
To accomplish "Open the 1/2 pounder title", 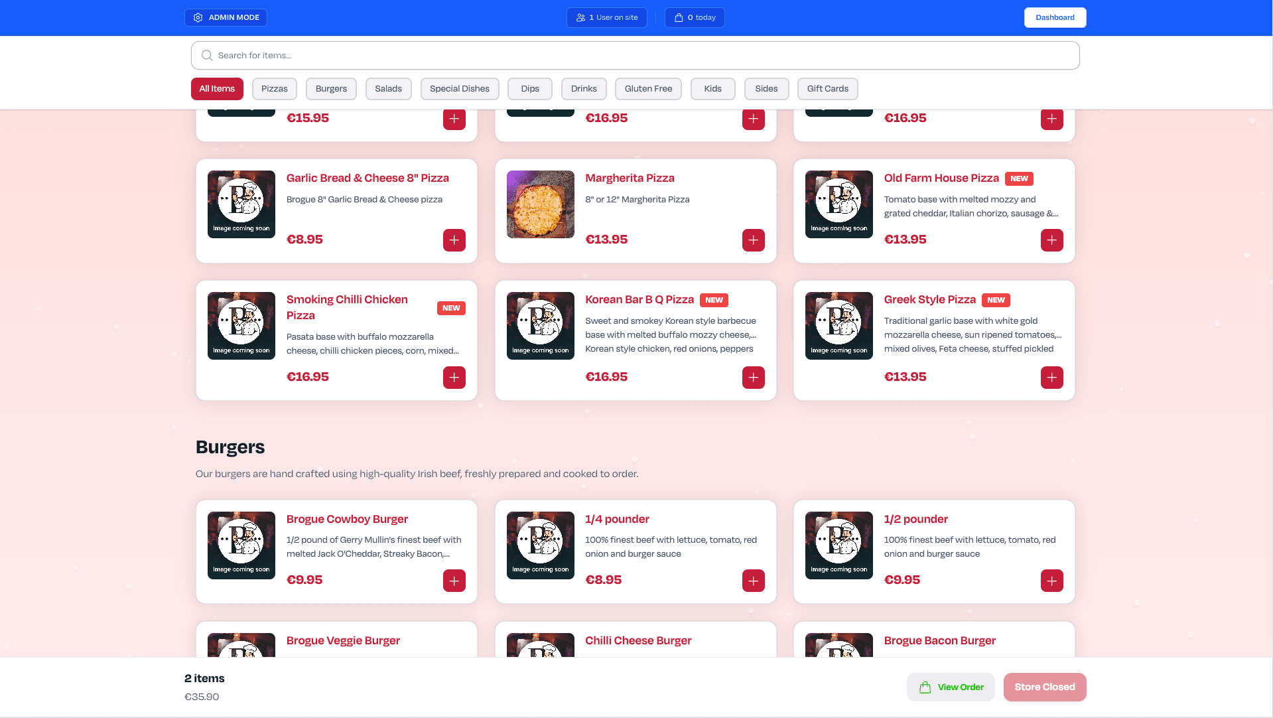I will click(916, 520).
